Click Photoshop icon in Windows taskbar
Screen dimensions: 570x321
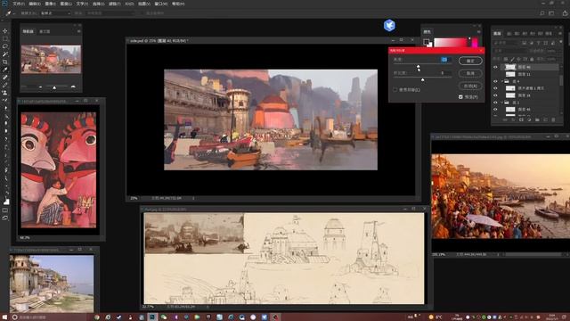[152, 317]
